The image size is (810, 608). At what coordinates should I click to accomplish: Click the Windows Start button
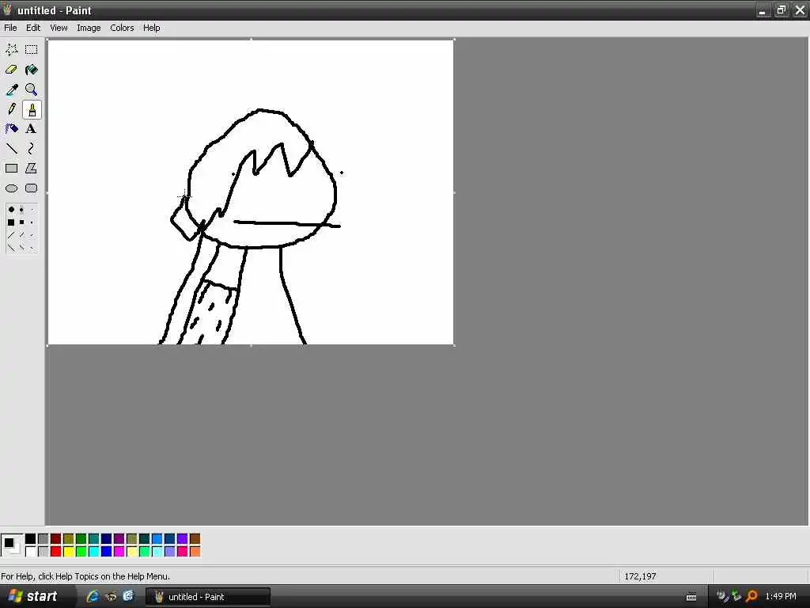tap(33, 596)
